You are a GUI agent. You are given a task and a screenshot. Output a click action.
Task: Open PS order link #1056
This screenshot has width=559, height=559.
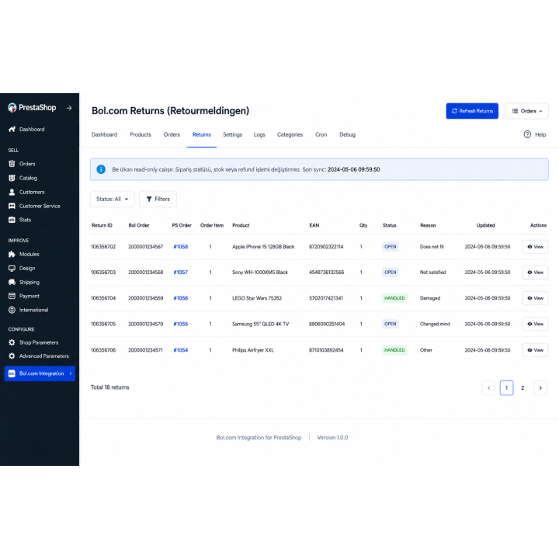(180, 298)
